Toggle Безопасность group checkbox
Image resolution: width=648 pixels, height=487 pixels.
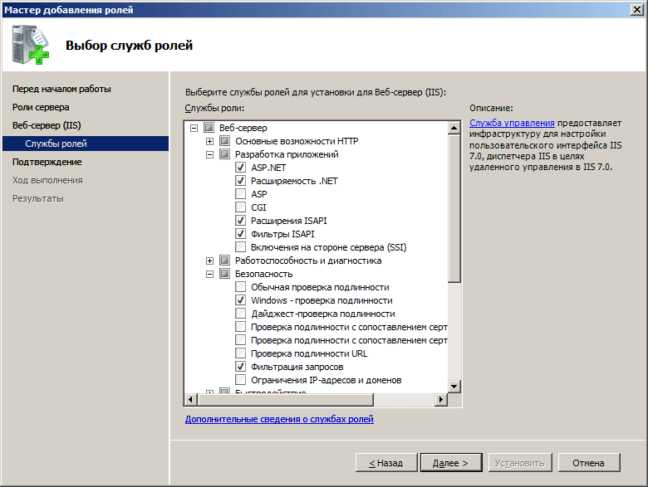click(x=225, y=274)
